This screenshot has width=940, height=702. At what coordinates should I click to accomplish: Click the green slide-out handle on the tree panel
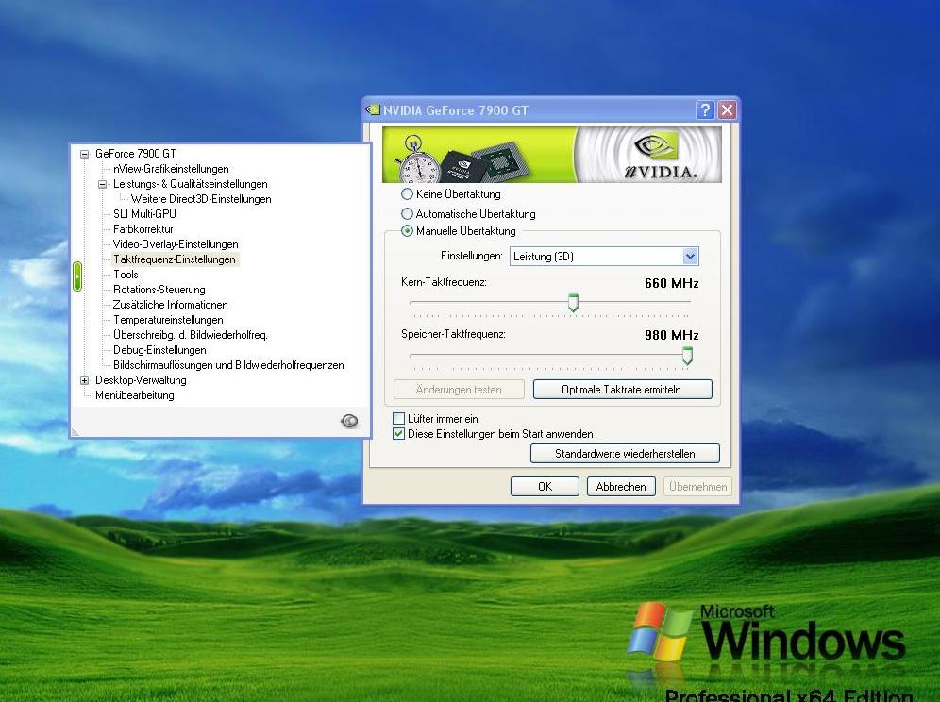coord(76,276)
